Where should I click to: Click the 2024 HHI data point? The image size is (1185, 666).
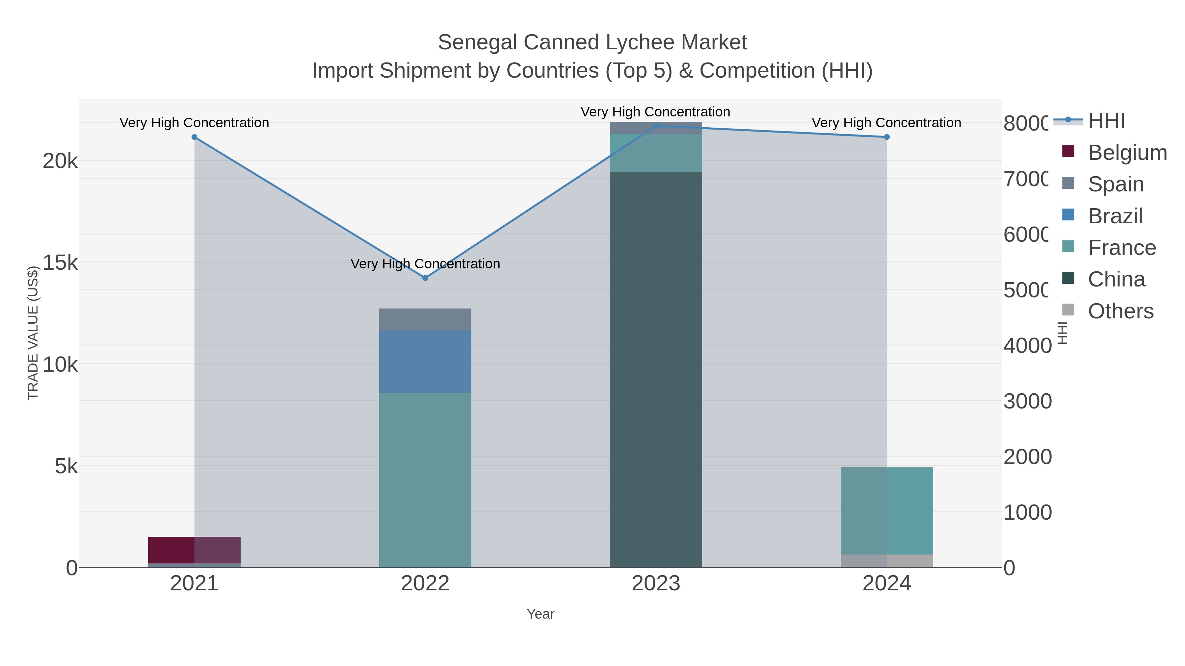click(887, 137)
